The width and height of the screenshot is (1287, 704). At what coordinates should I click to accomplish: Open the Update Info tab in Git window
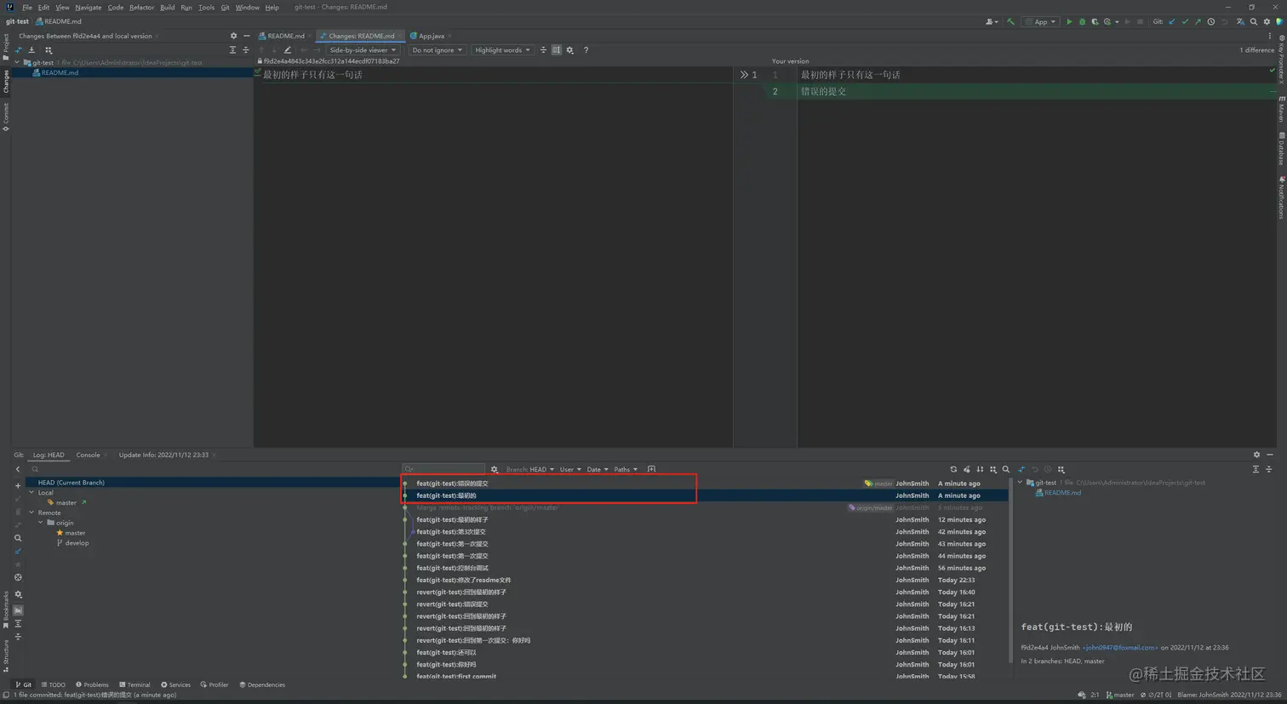tap(163, 455)
